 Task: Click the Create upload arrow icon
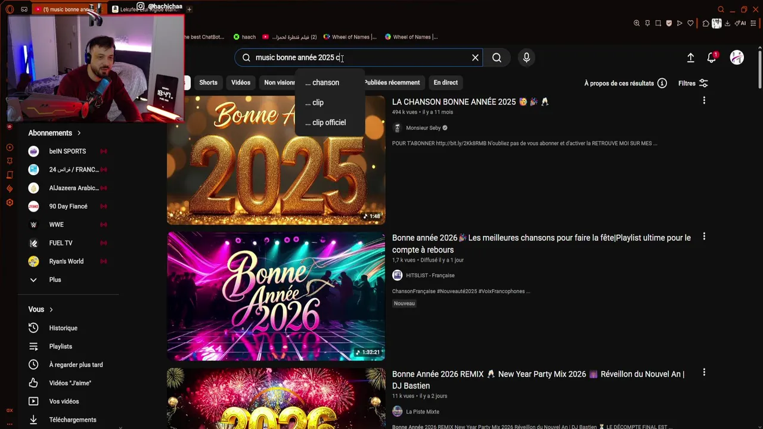[690, 58]
